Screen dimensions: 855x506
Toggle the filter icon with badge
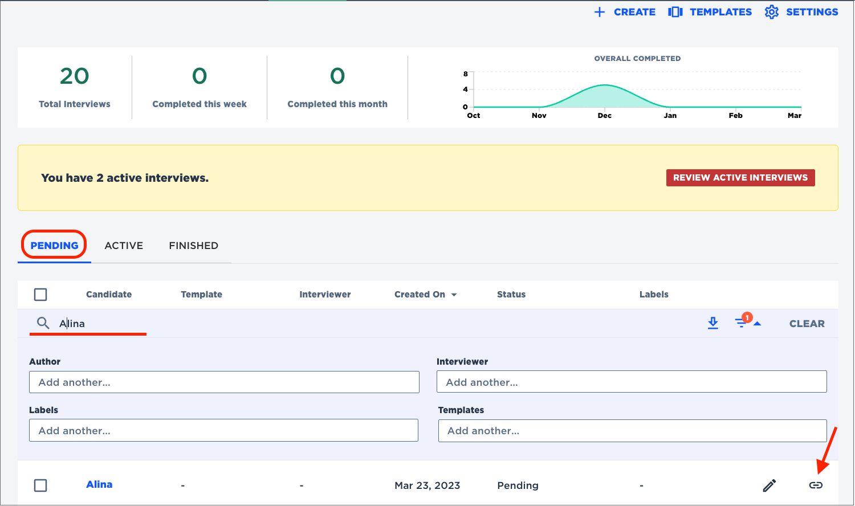coord(741,323)
